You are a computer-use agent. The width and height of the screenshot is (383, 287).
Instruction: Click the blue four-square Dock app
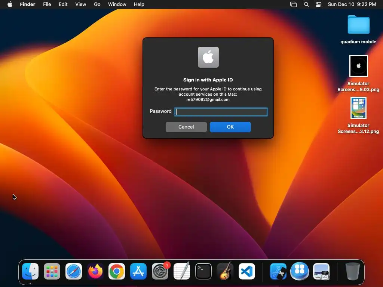click(300, 271)
